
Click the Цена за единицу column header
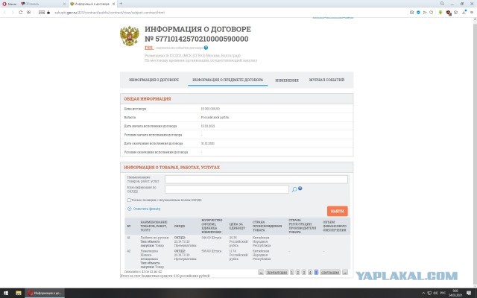237,226
